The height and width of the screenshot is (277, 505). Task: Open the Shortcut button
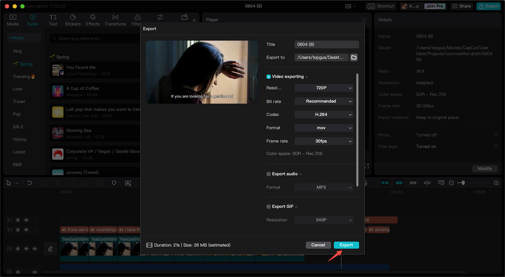381,6
